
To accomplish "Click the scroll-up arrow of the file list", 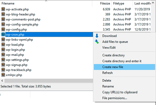I will pyautogui.click(x=153, y=3).
